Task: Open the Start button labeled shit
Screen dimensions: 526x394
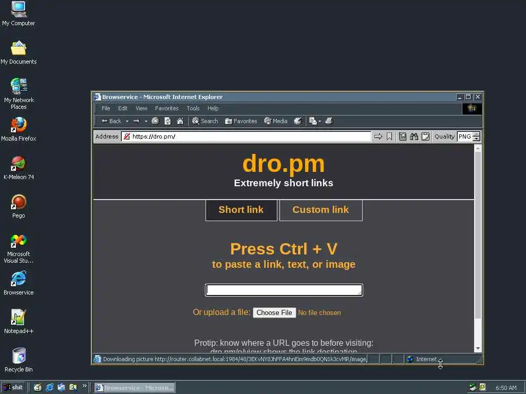Action: point(13,388)
